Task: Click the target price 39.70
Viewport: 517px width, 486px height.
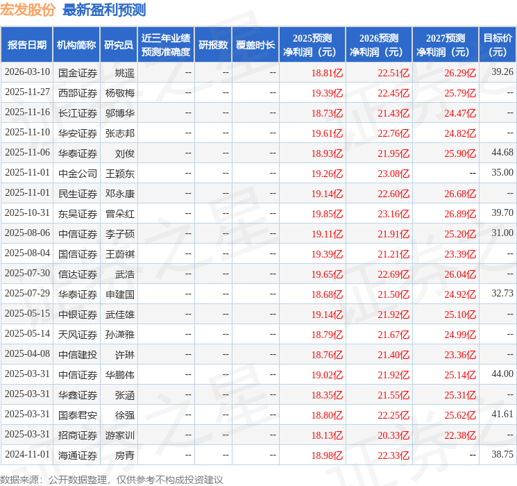Action: point(502,213)
